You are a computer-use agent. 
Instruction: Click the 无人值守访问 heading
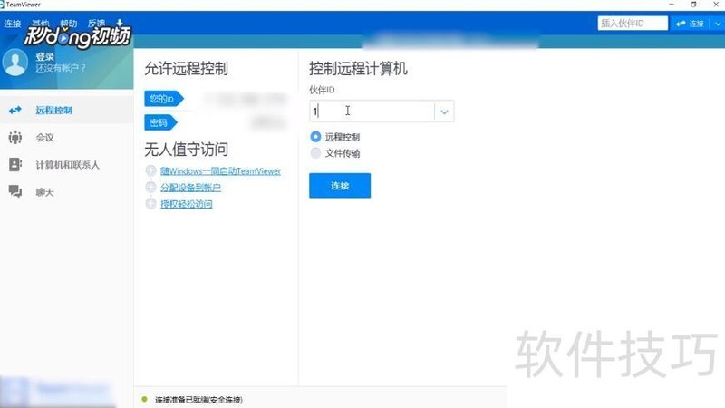[187, 150]
